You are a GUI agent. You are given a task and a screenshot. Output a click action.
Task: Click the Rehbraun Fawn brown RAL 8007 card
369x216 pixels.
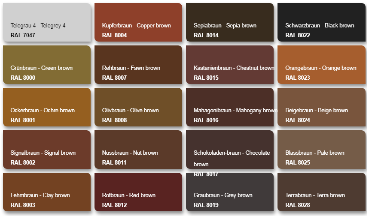138,65
